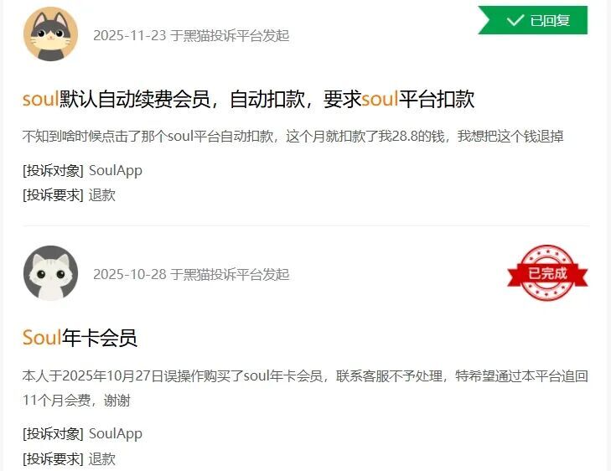Image resolution: width=611 pixels, height=471 pixels.
Task: Click the 已回复 text in the green ribbon
Action: 550,20
